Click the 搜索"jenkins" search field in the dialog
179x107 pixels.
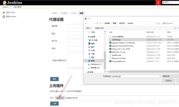pyautogui.click(x=170, y=23)
